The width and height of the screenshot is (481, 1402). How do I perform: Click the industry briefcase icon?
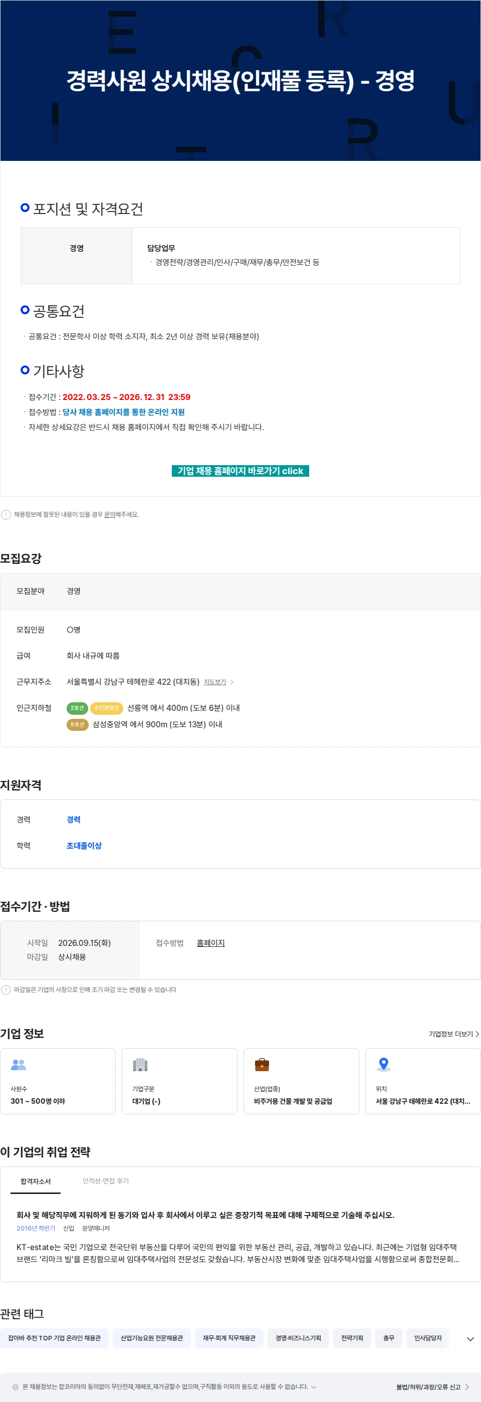(x=262, y=1065)
